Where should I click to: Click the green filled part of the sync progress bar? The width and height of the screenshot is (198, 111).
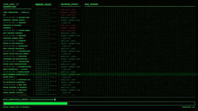point(36,104)
